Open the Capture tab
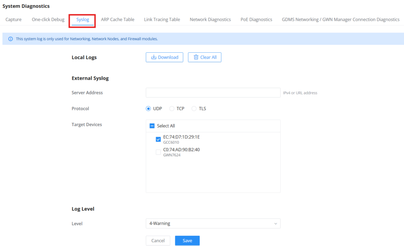 pos(13,20)
